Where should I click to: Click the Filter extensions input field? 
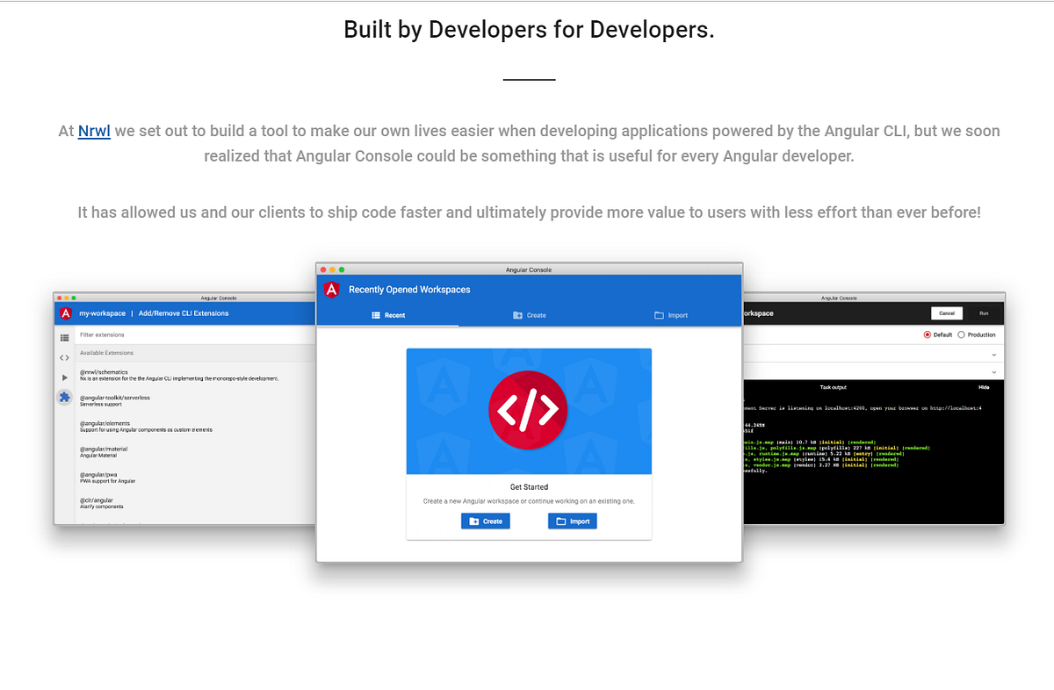tap(196, 334)
